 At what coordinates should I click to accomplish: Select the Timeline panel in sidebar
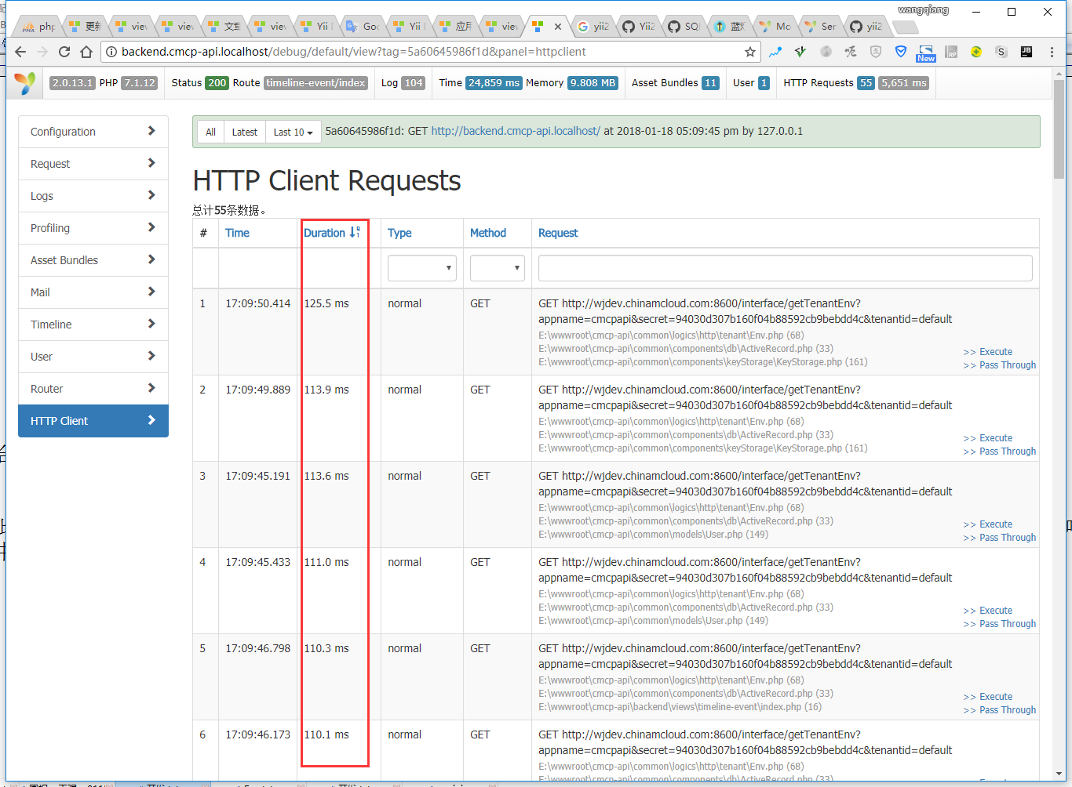(93, 325)
